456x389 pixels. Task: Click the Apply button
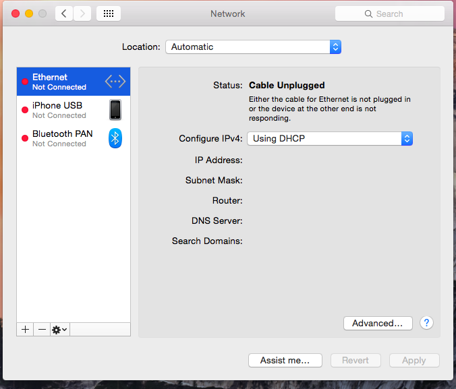pos(414,361)
